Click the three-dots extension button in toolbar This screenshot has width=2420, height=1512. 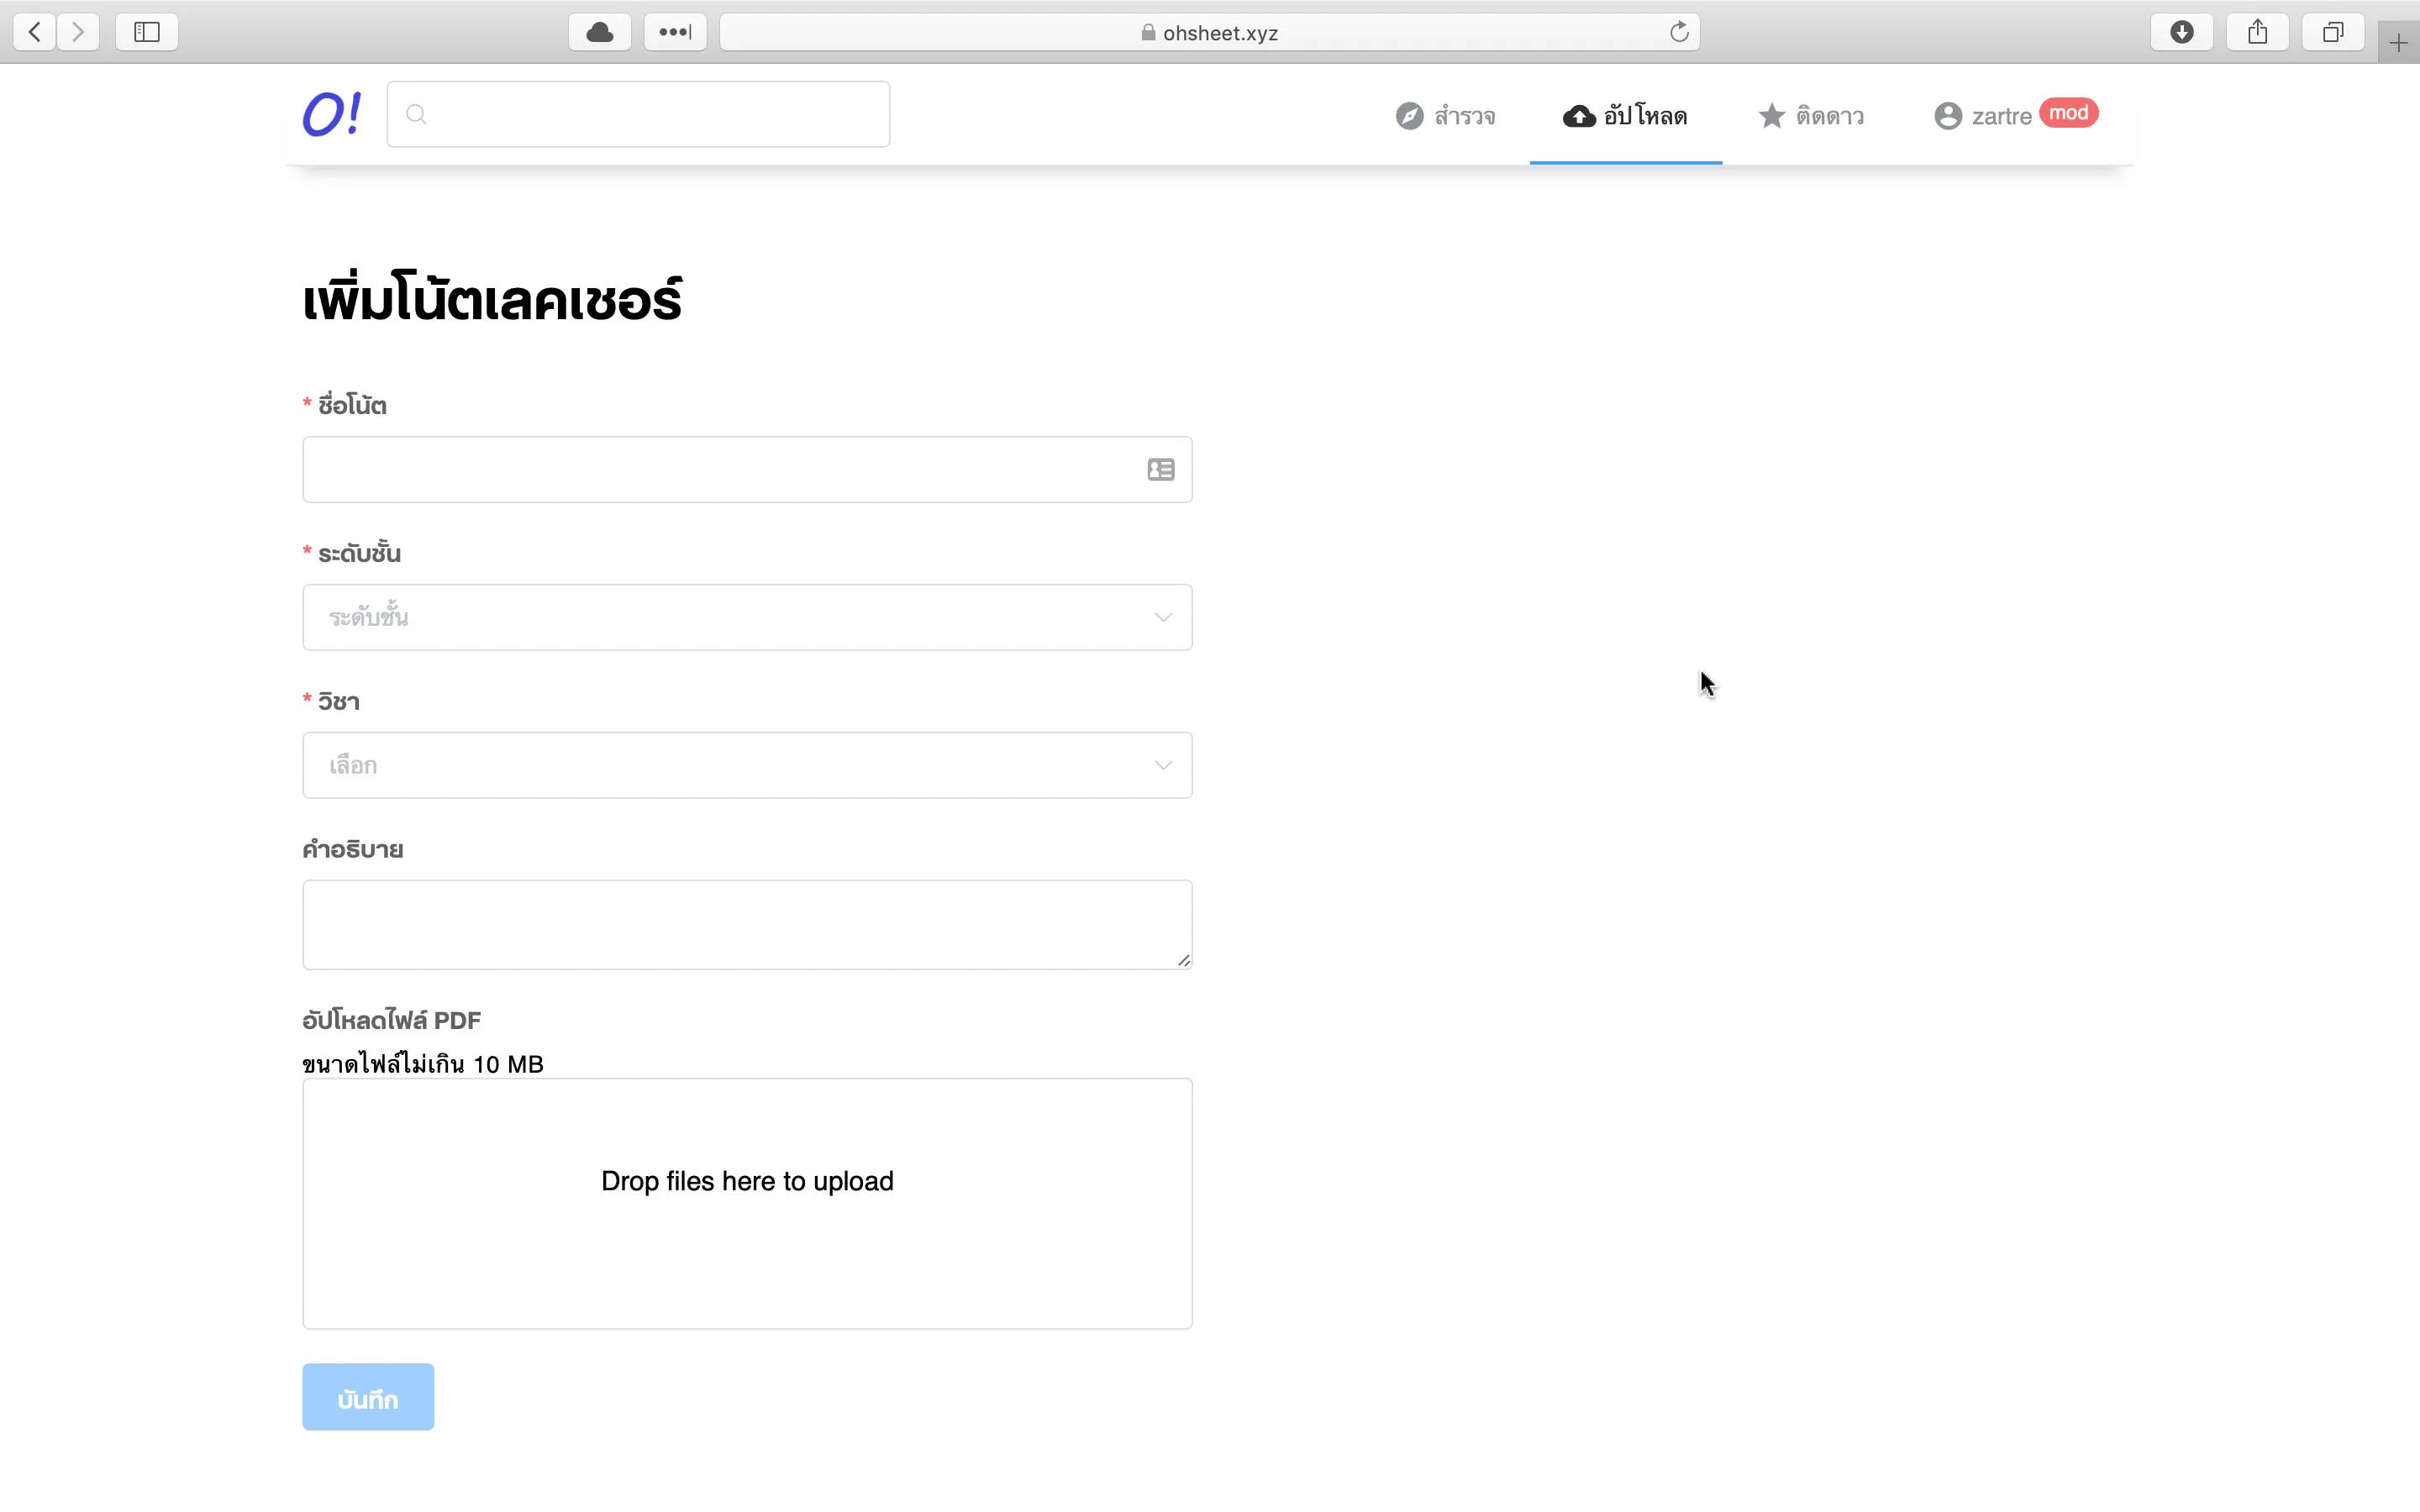point(675,32)
